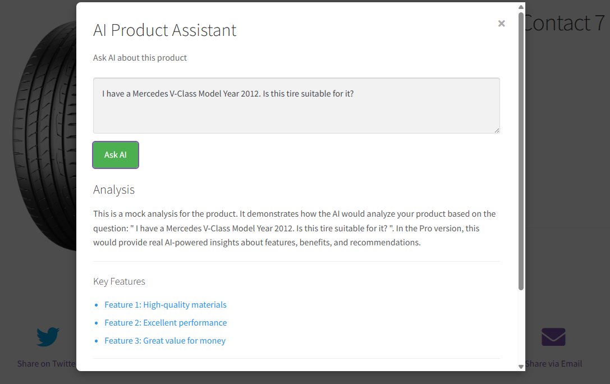The width and height of the screenshot is (610, 384).
Task: Click the Share on Twitter label
Action: click(47, 364)
